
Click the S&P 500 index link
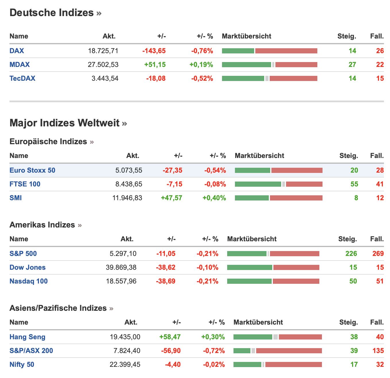point(23,254)
